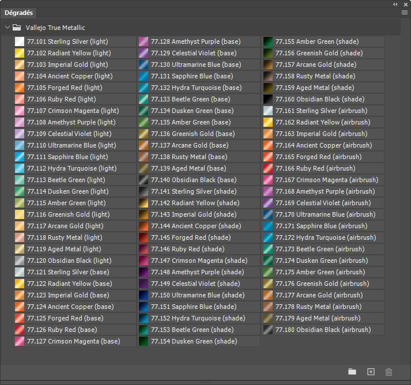Click the create new gradient group folder icon

(352, 372)
